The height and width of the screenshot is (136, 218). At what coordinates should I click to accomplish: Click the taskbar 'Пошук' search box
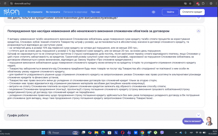click(x=63, y=133)
